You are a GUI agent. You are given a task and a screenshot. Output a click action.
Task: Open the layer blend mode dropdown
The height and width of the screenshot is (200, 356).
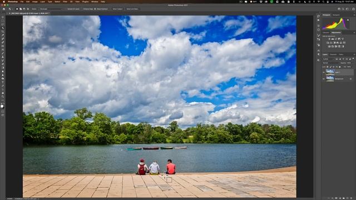(331, 63)
